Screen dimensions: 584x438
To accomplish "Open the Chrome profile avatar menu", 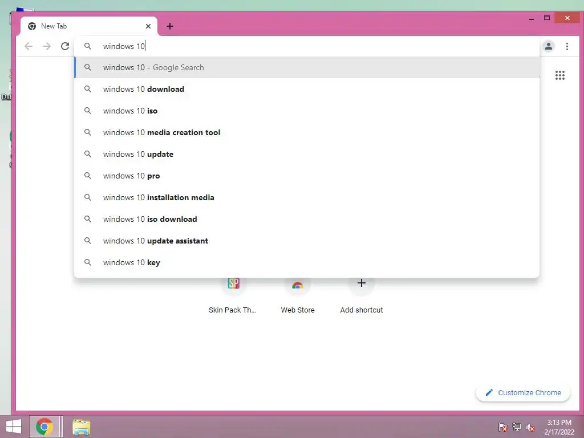I will coord(548,46).
